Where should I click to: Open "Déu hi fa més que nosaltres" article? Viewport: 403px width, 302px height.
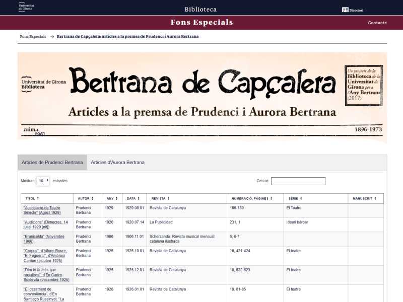46,275
